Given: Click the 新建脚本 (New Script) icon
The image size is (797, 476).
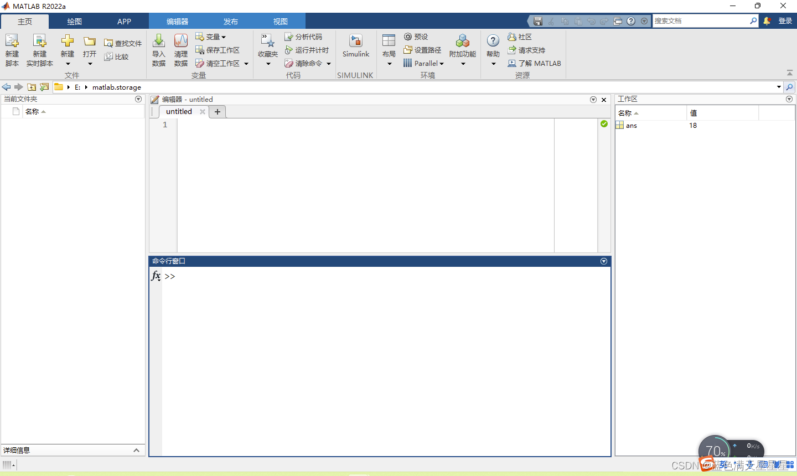Looking at the screenshot, I should 12,41.
